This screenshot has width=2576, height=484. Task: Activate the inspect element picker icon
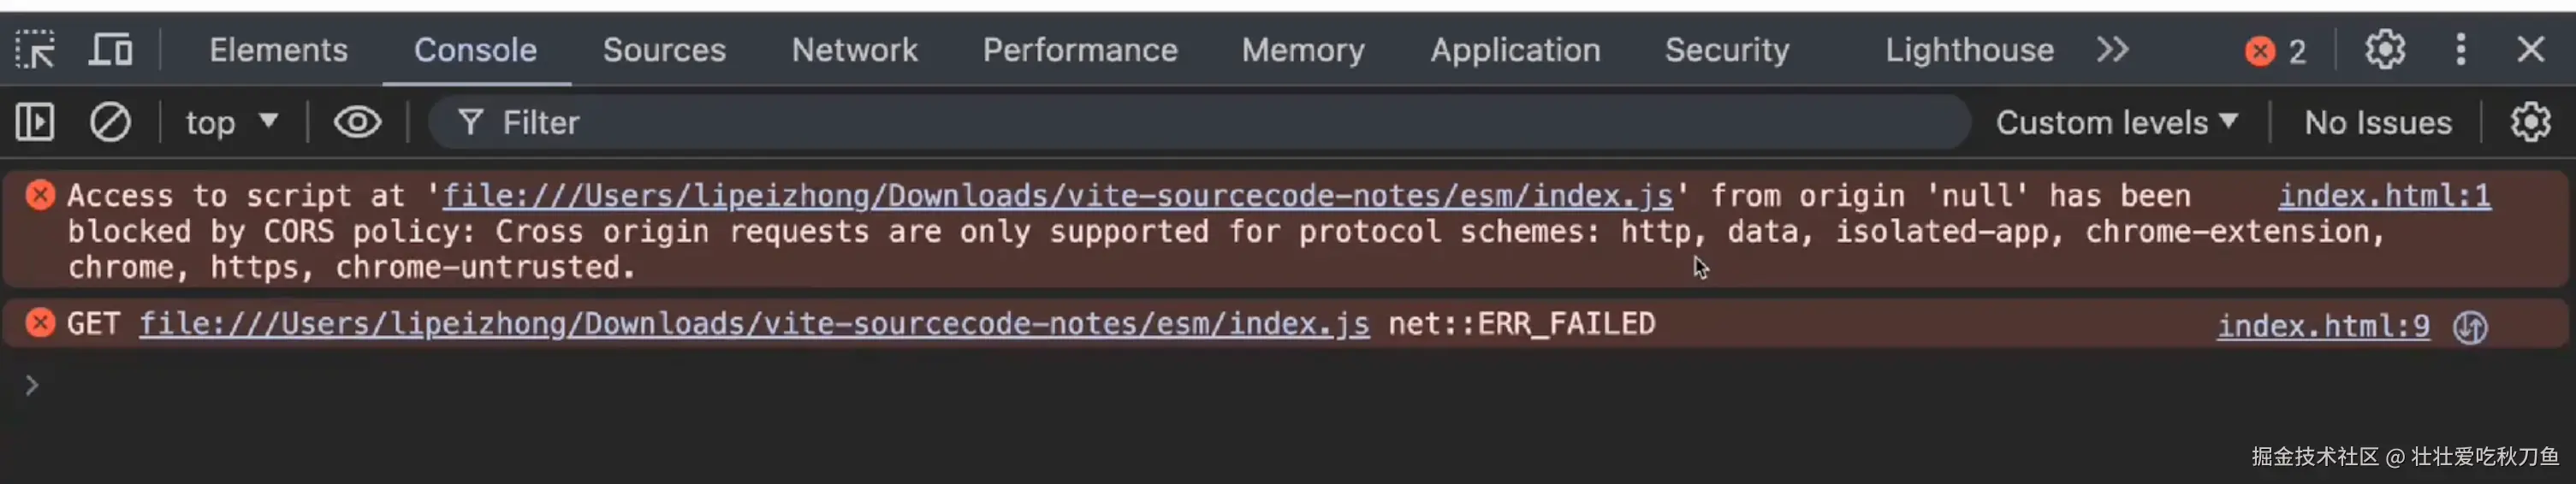click(x=36, y=50)
